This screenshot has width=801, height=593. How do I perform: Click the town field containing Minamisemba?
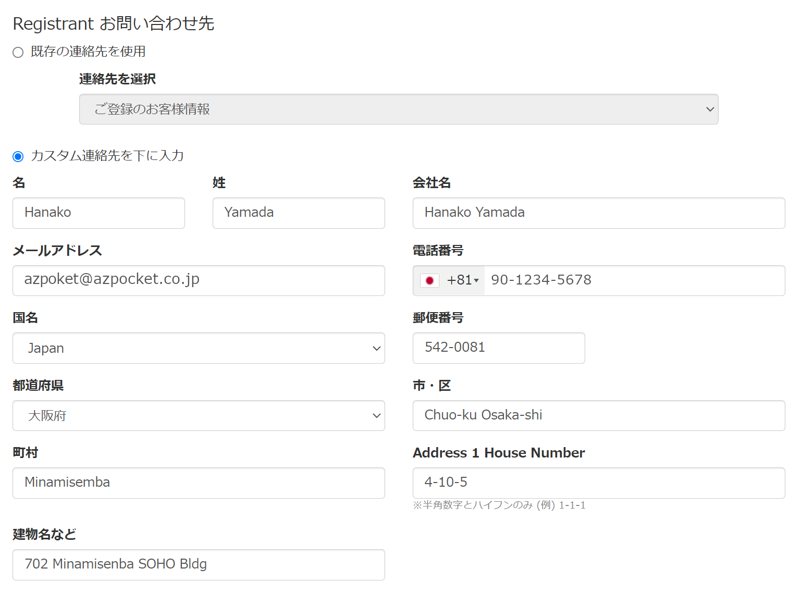click(198, 483)
